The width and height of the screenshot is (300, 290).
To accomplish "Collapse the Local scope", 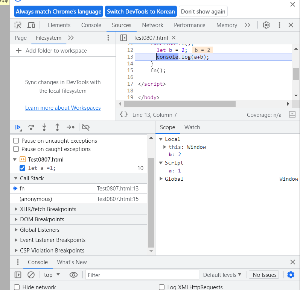I will click(x=161, y=139).
